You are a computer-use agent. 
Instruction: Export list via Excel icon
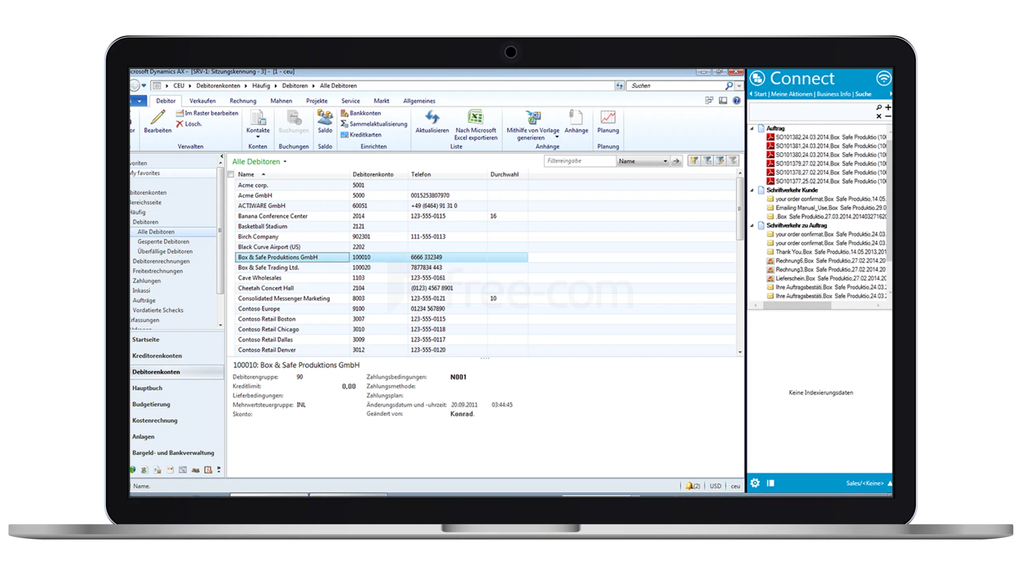(x=475, y=117)
